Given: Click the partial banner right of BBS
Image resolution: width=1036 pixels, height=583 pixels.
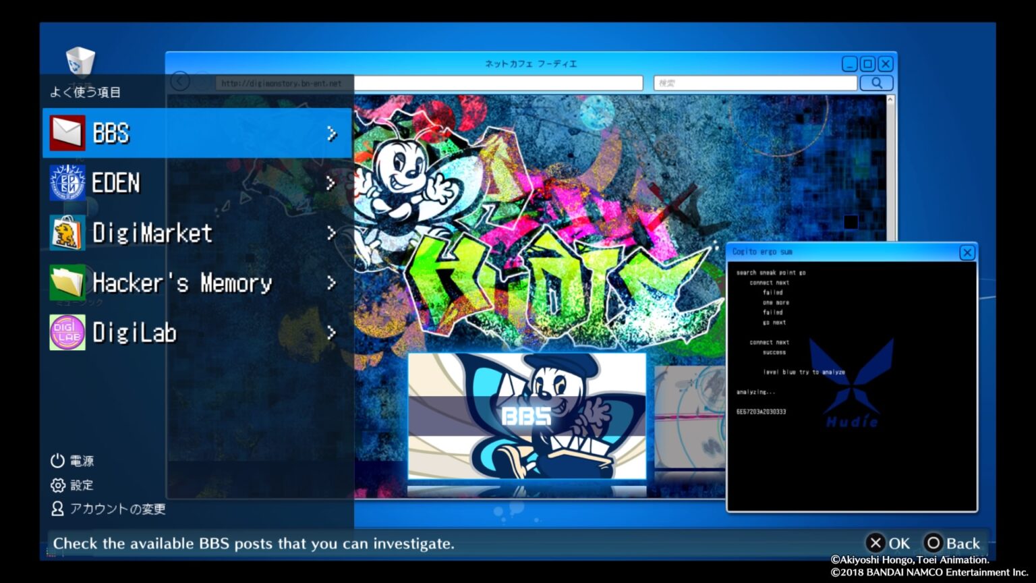Looking at the screenshot, I should pyautogui.click(x=689, y=418).
